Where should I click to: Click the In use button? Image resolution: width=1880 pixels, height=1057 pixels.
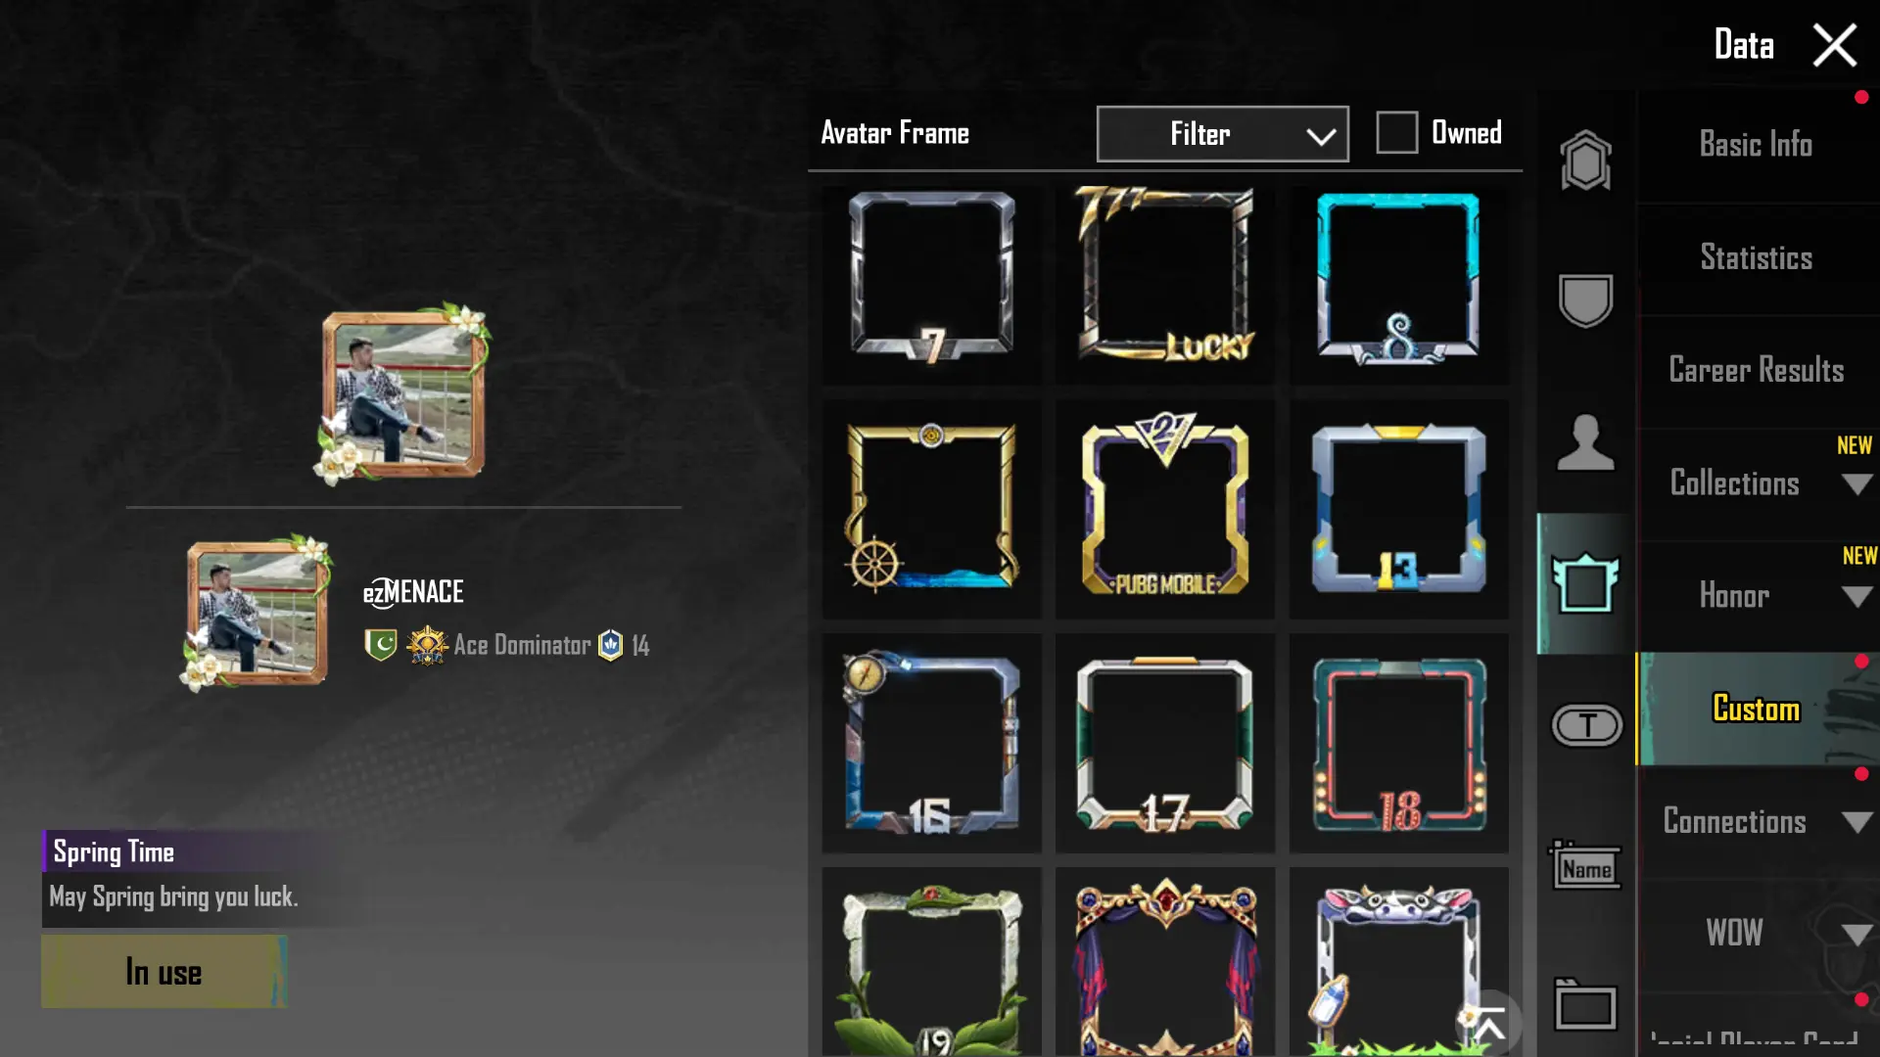click(x=164, y=972)
